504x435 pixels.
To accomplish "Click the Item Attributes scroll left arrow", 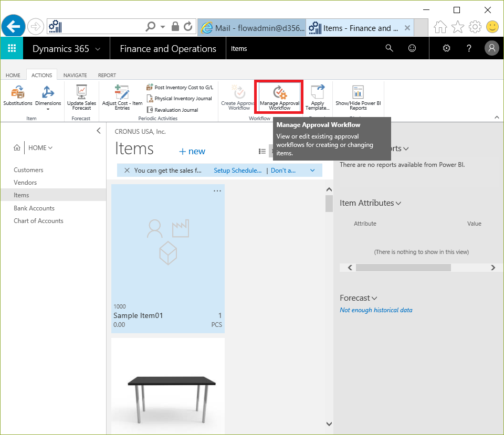I will (350, 268).
